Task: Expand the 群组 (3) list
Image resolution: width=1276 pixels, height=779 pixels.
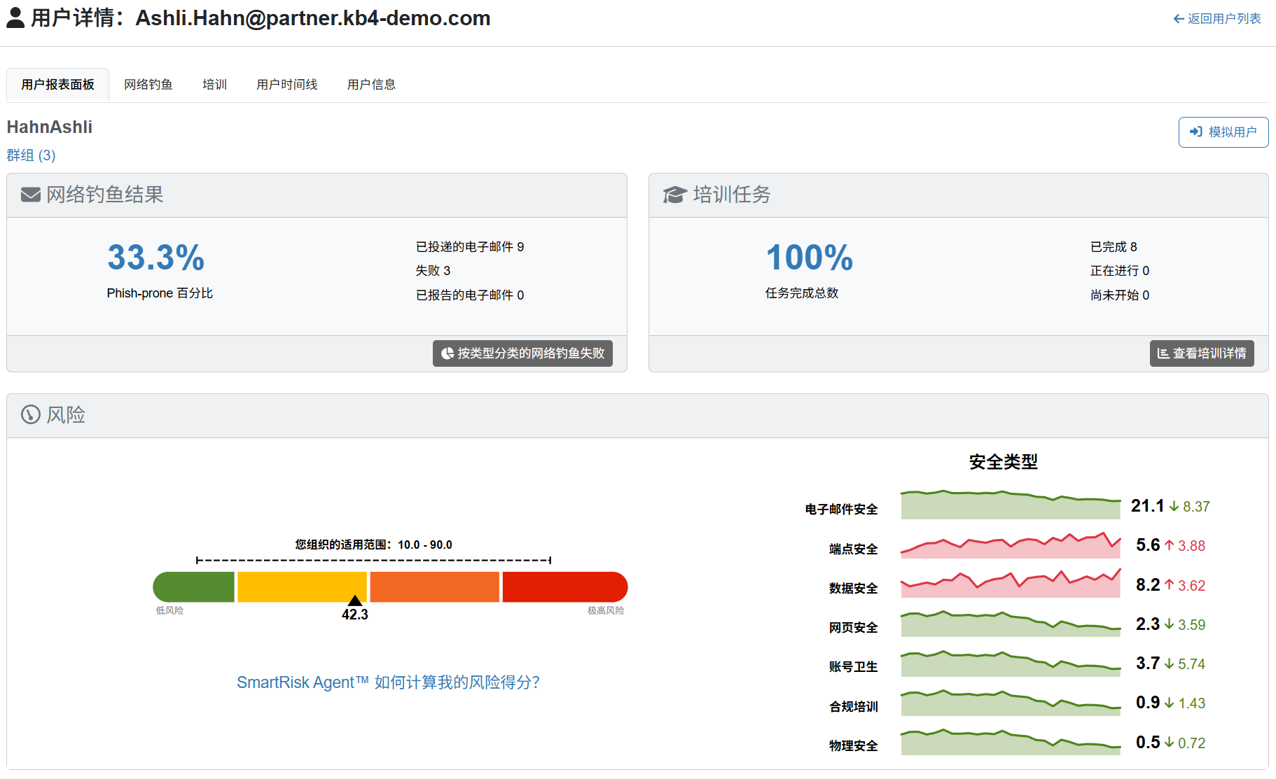Action: click(31, 155)
